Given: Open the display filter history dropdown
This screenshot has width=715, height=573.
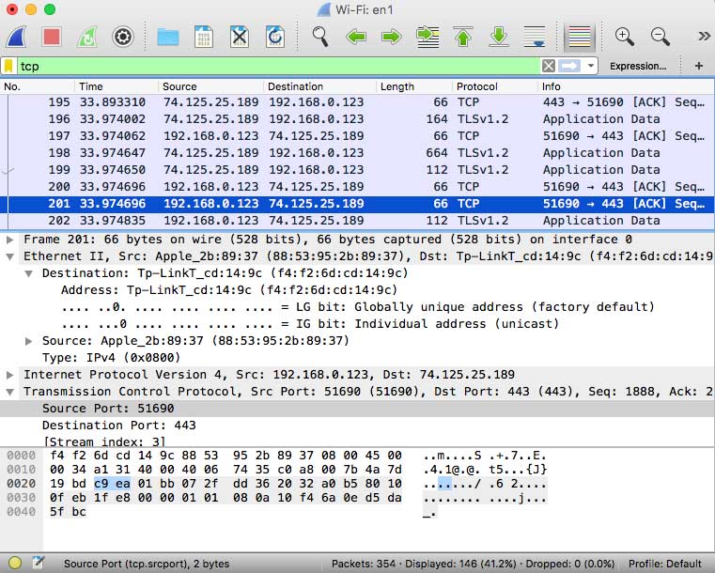Looking at the screenshot, I should point(591,66).
